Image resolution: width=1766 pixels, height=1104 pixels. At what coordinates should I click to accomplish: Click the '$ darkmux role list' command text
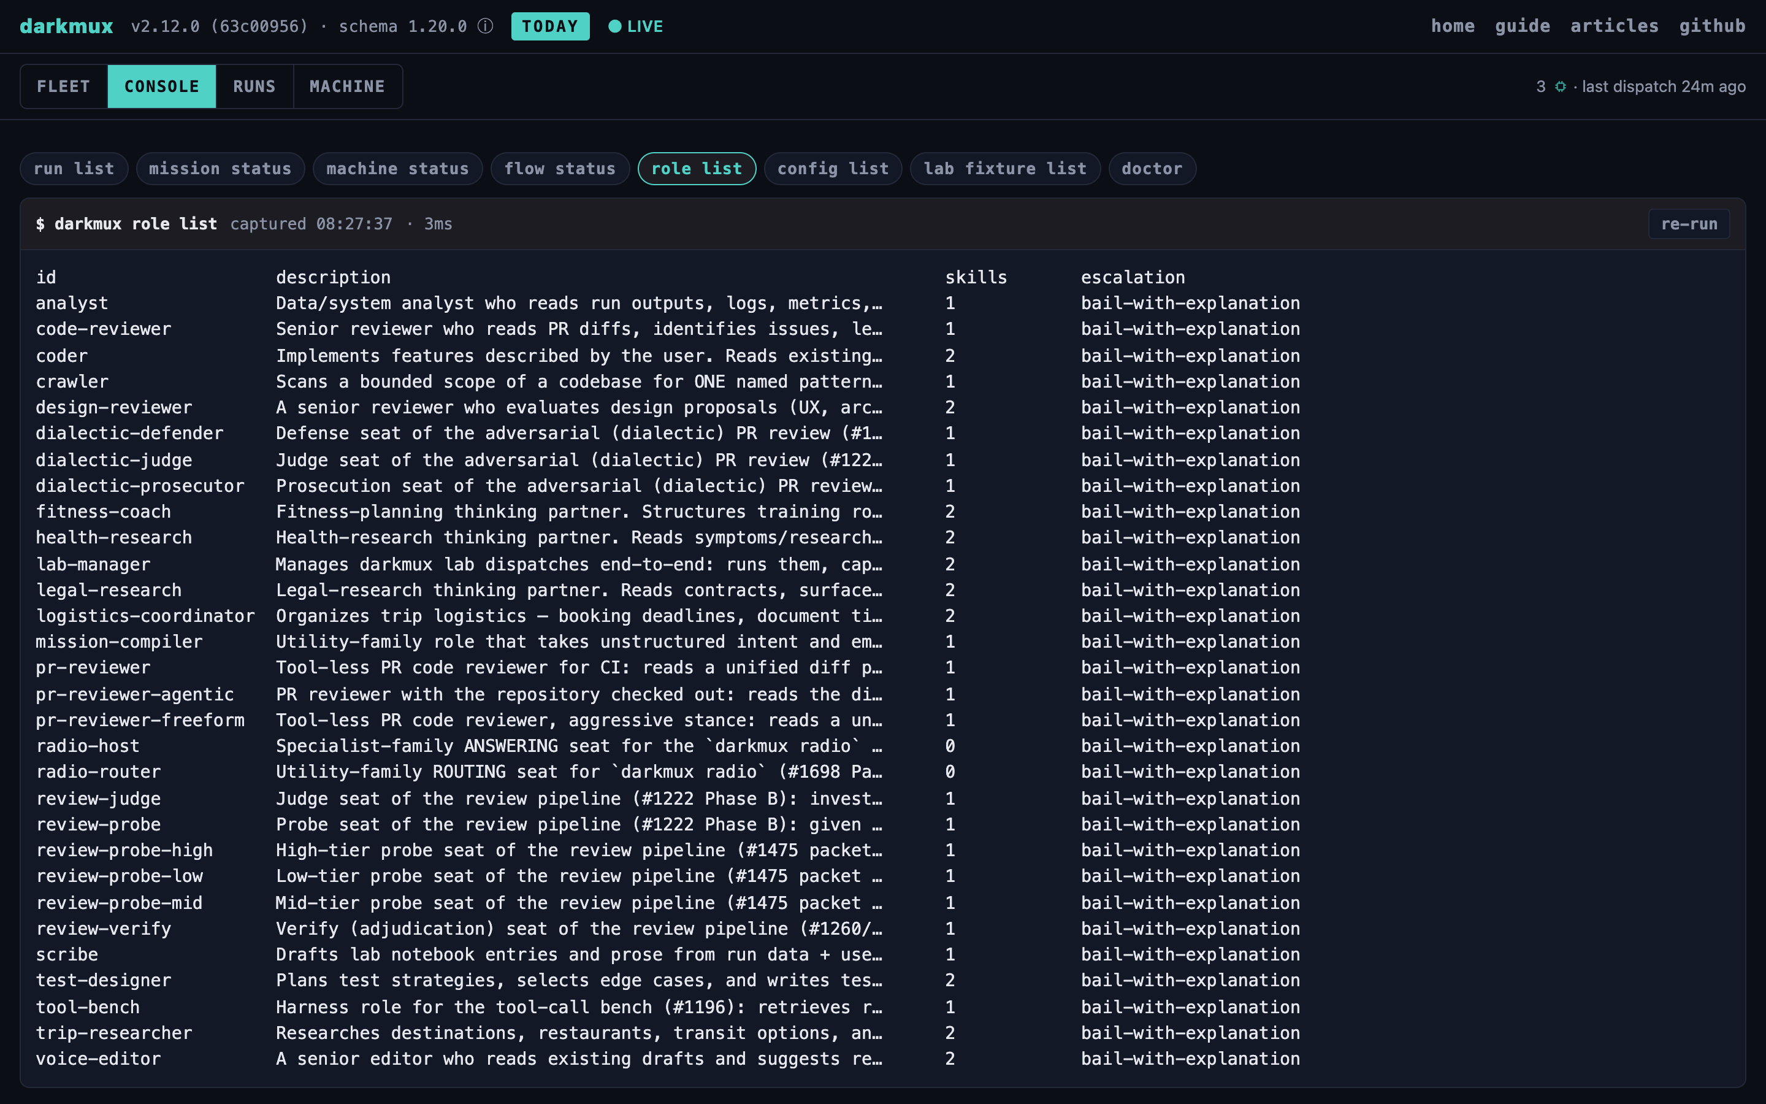click(x=126, y=224)
